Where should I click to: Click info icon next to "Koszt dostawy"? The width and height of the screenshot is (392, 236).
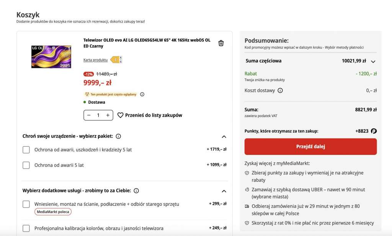[280, 91]
